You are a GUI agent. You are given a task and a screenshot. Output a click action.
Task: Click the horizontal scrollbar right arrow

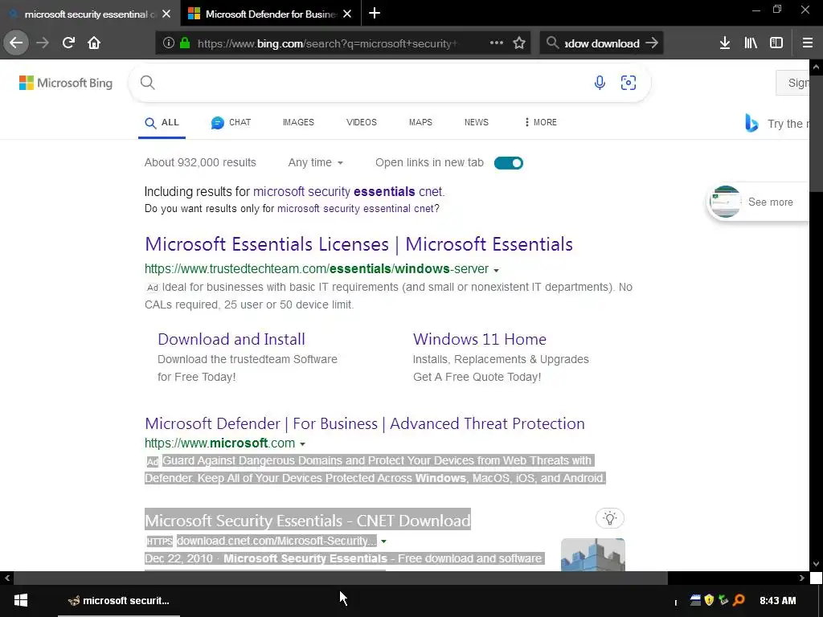tap(801, 578)
